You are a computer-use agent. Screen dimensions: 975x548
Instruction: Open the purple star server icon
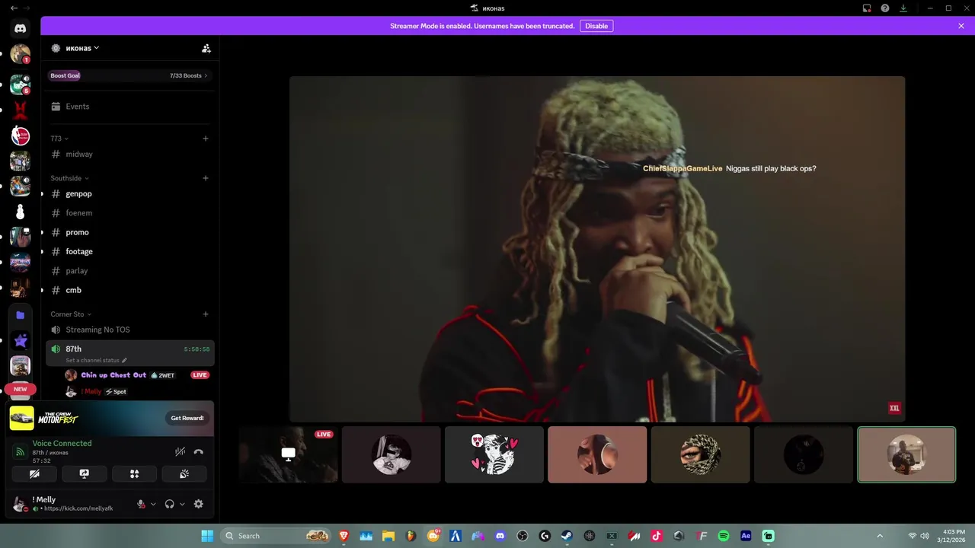click(x=21, y=340)
